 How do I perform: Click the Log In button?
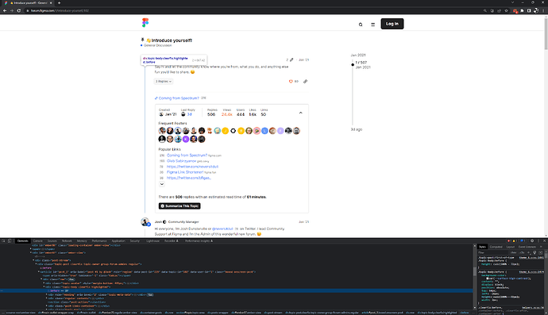click(x=392, y=24)
